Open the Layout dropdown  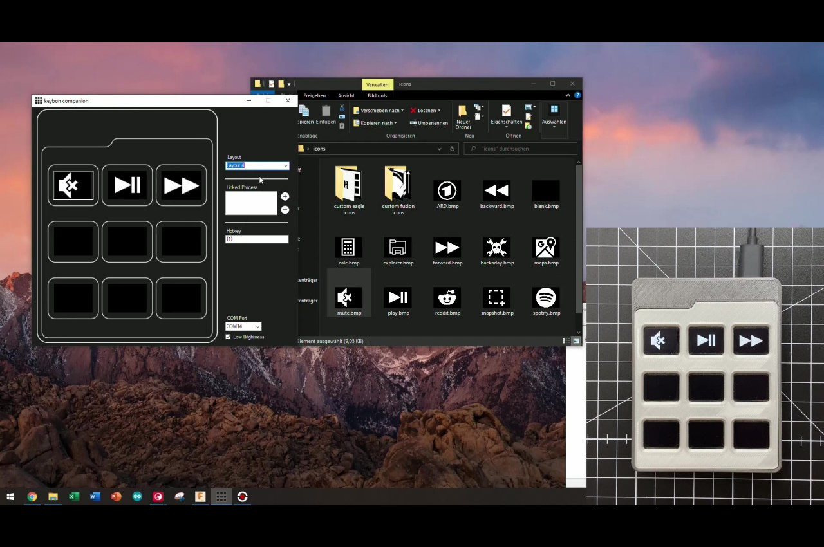[285, 166]
